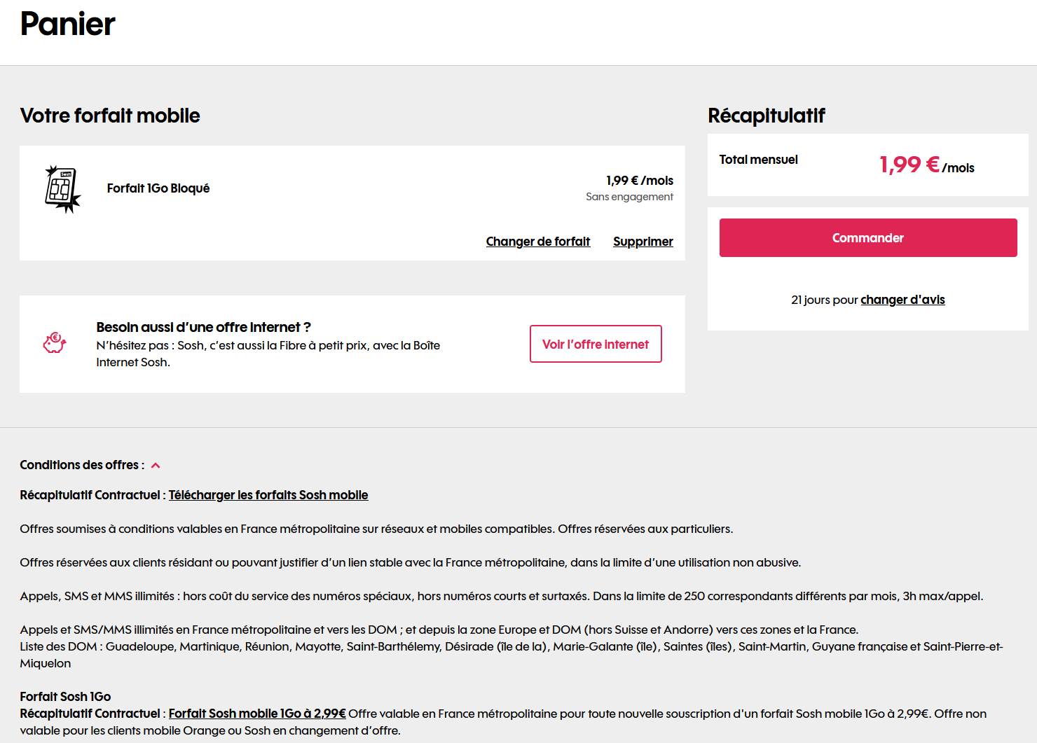Click the piggy bank euro icon
Viewport: 1037px width, 743px height.
tap(55, 342)
